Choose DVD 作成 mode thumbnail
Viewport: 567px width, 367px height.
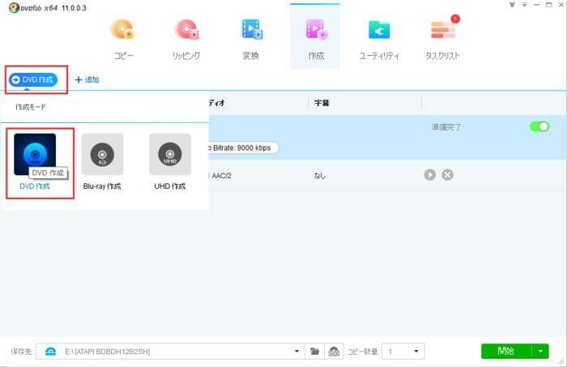tap(35, 154)
